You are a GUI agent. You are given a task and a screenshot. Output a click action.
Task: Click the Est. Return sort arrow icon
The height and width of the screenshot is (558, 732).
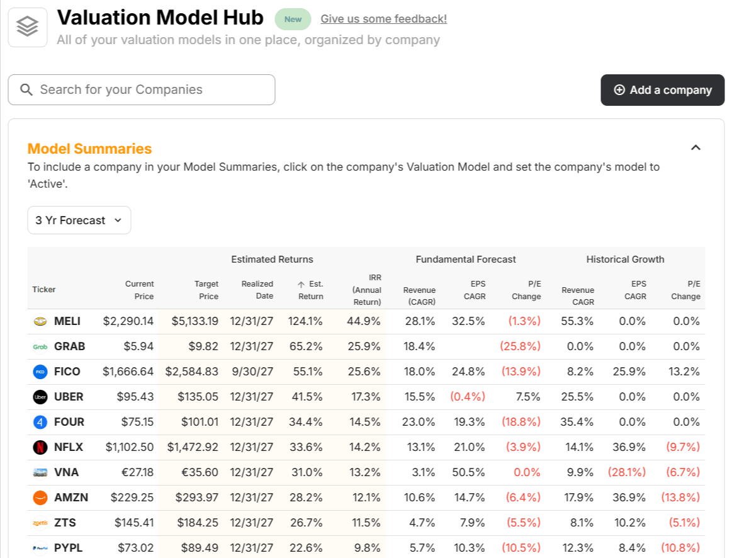point(301,285)
